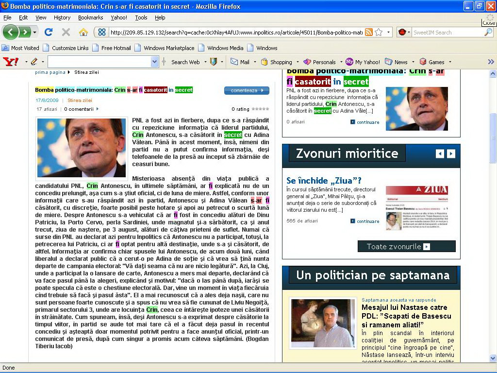Screen dimensions: 497x373
Task: Click the RSS feed icon in address bar
Action: (x=369, y=33)
